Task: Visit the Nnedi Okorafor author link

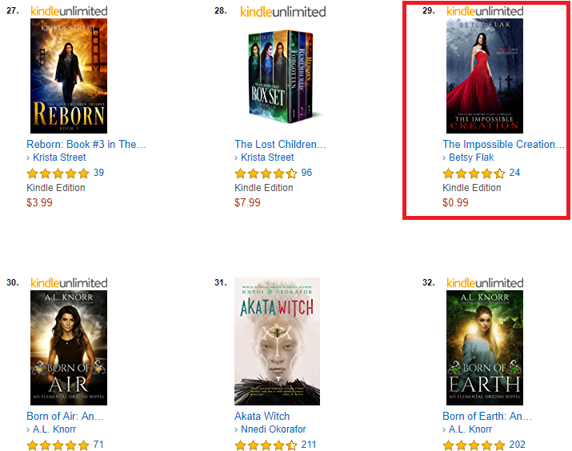Action: coord(274,429)
